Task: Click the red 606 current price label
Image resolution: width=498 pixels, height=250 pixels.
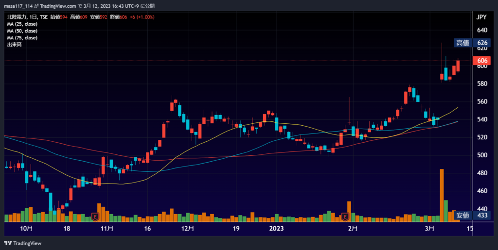Action: (482, 61)
